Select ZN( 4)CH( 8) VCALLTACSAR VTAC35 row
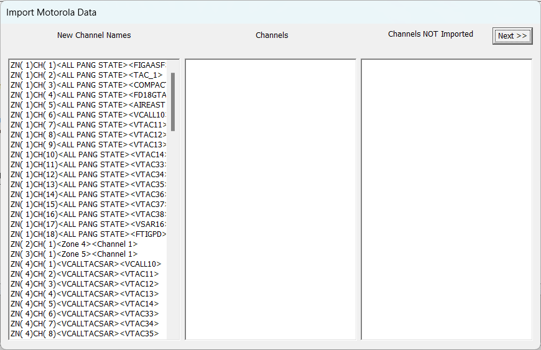Viewport: 541px width, 350px height. (88, 334)
